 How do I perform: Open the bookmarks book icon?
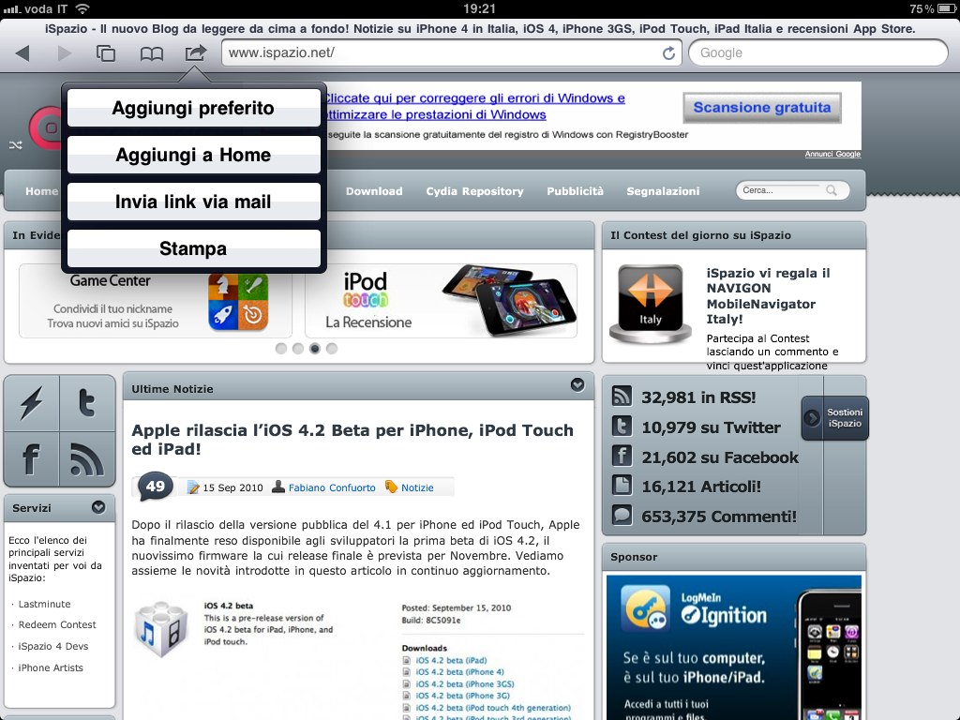[x=151, y=53]
